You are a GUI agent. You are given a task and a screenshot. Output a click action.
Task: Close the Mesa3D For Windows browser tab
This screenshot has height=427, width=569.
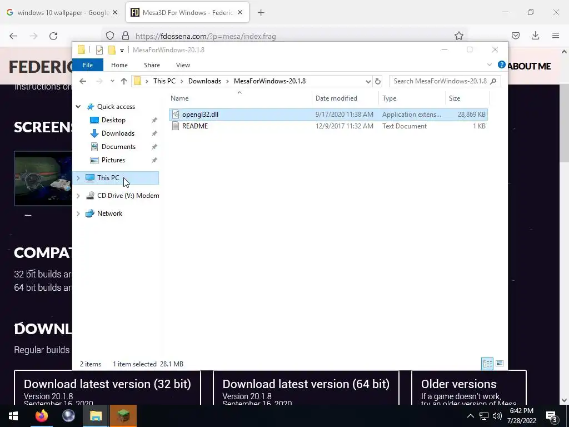pyautogui.click(x=240, y=12)
